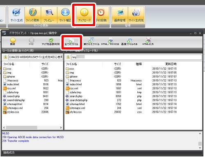Select remote sdata.tmp file
This screenshot has height=158, width=205.
pos(73,92)
